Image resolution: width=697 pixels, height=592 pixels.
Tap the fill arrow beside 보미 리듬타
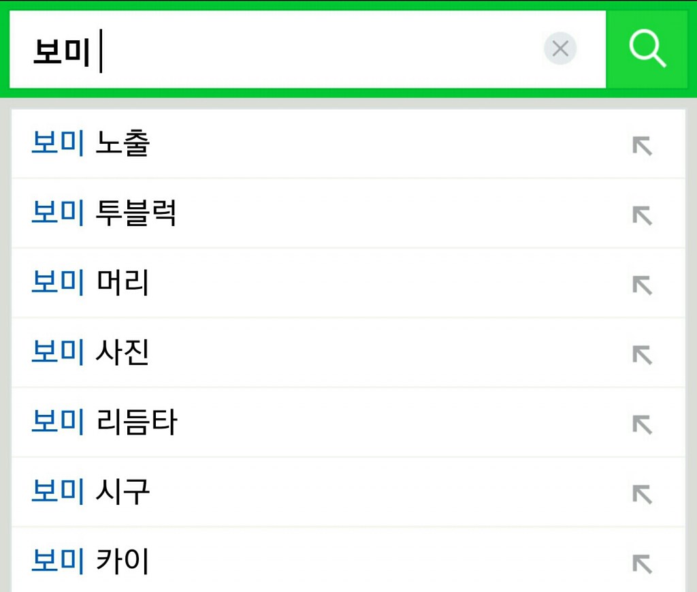(642, 424)
